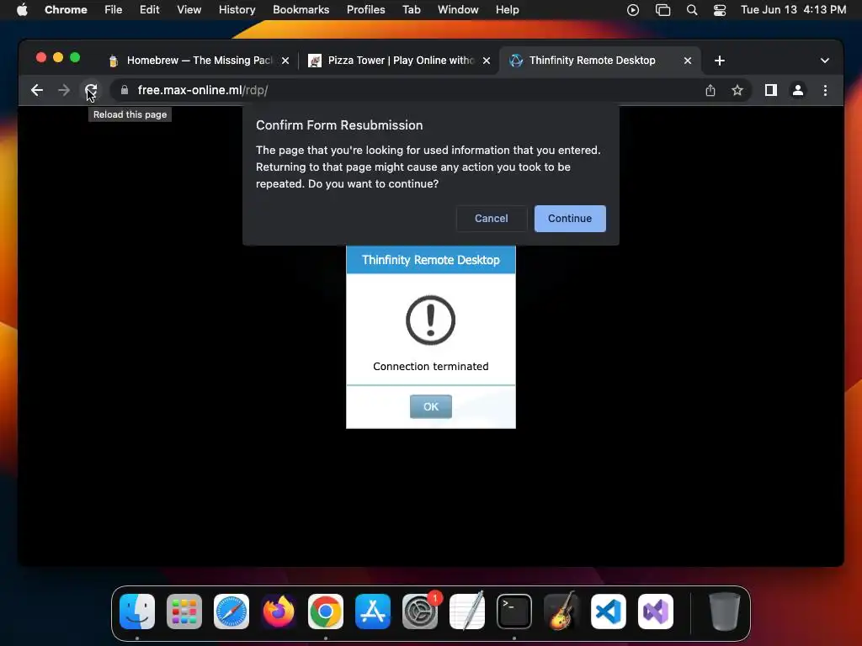This screenshot has width=862, height=646.
Task: Click the 'Connection terminated' message text
Action: (430, 367)
